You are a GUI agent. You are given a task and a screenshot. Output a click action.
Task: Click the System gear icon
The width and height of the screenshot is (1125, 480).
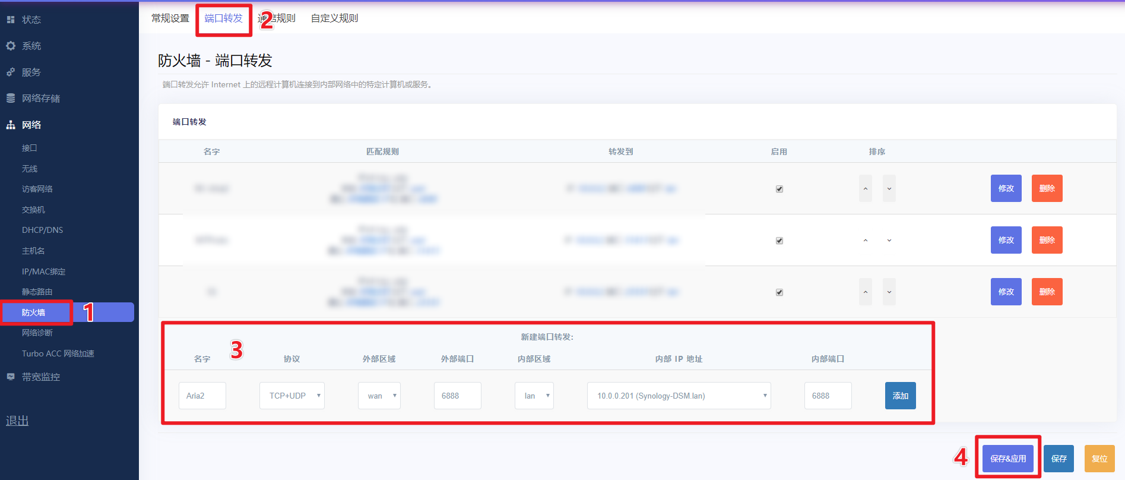(11, 46)
